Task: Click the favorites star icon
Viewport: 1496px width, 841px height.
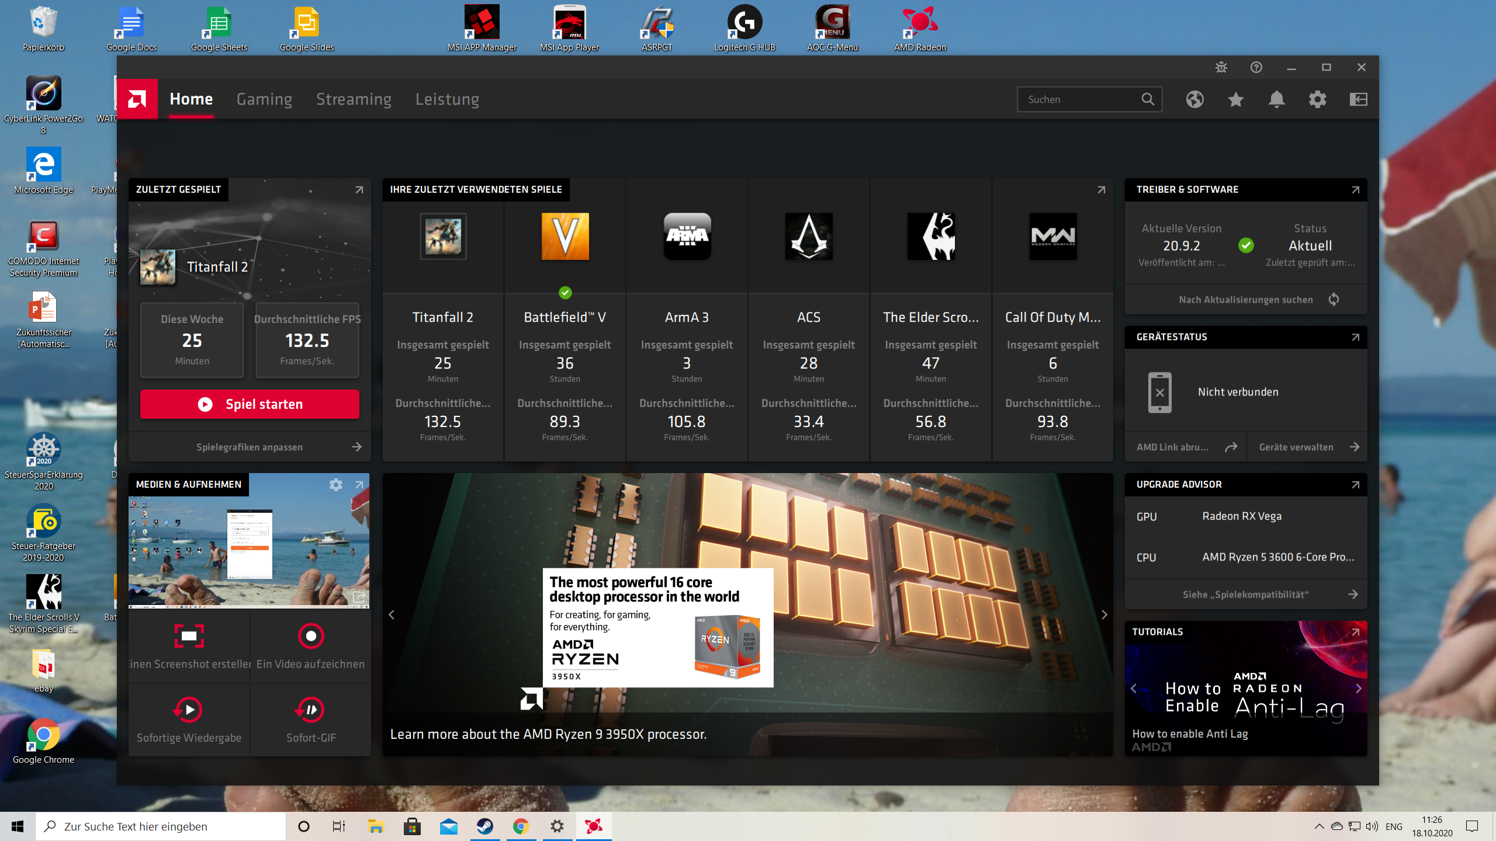Action: pyautogui.click(x=1235, y=99)
